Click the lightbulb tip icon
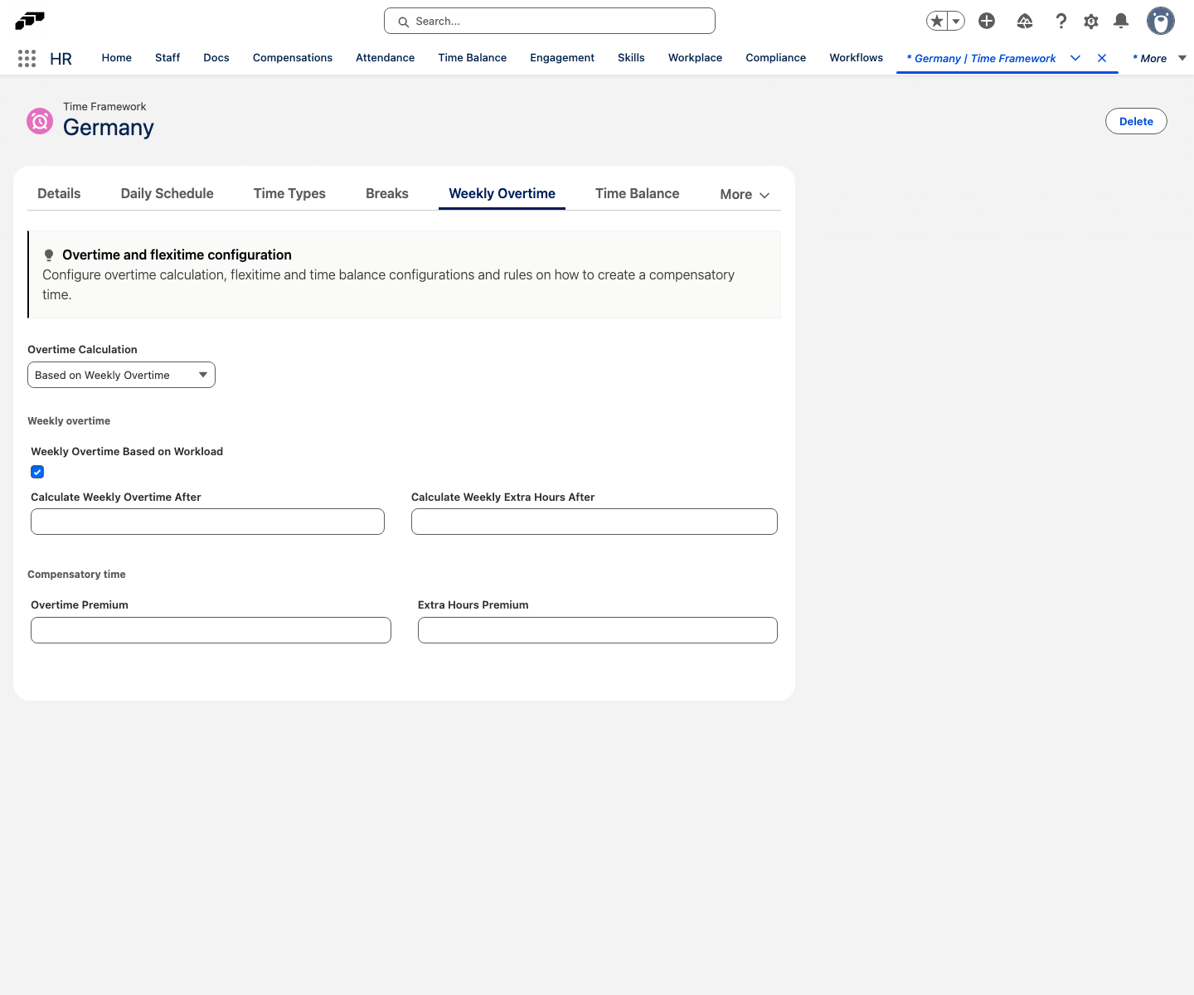The image size is (1194, 995). (x=49, y=255)
